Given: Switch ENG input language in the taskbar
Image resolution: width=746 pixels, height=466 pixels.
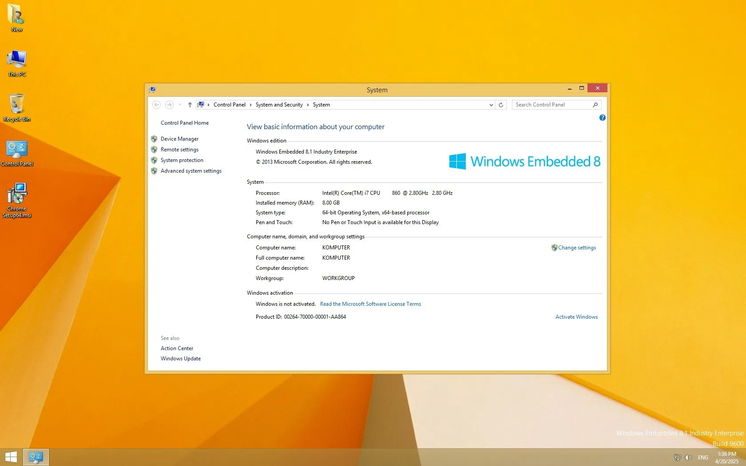Looking at the screenshot, I should click(703, 457).
